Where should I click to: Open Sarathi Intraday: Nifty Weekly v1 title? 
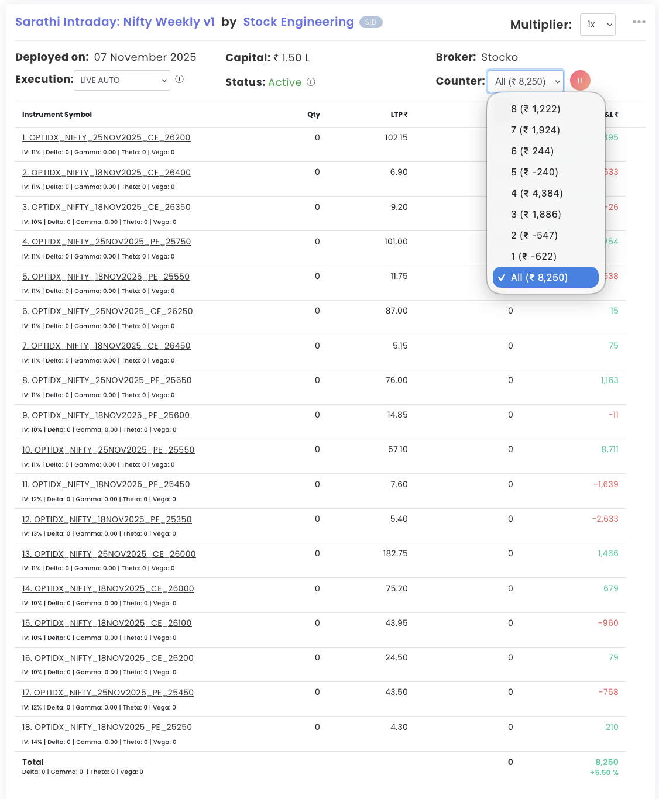(115, 22)
